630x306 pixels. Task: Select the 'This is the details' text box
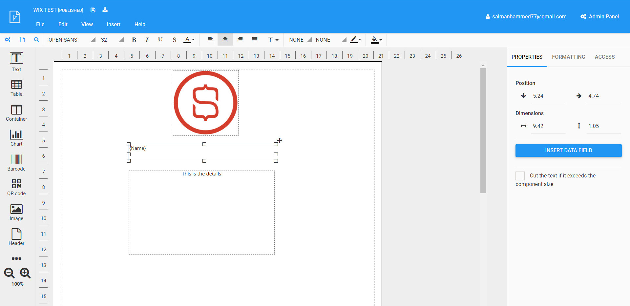pos(201,212)
